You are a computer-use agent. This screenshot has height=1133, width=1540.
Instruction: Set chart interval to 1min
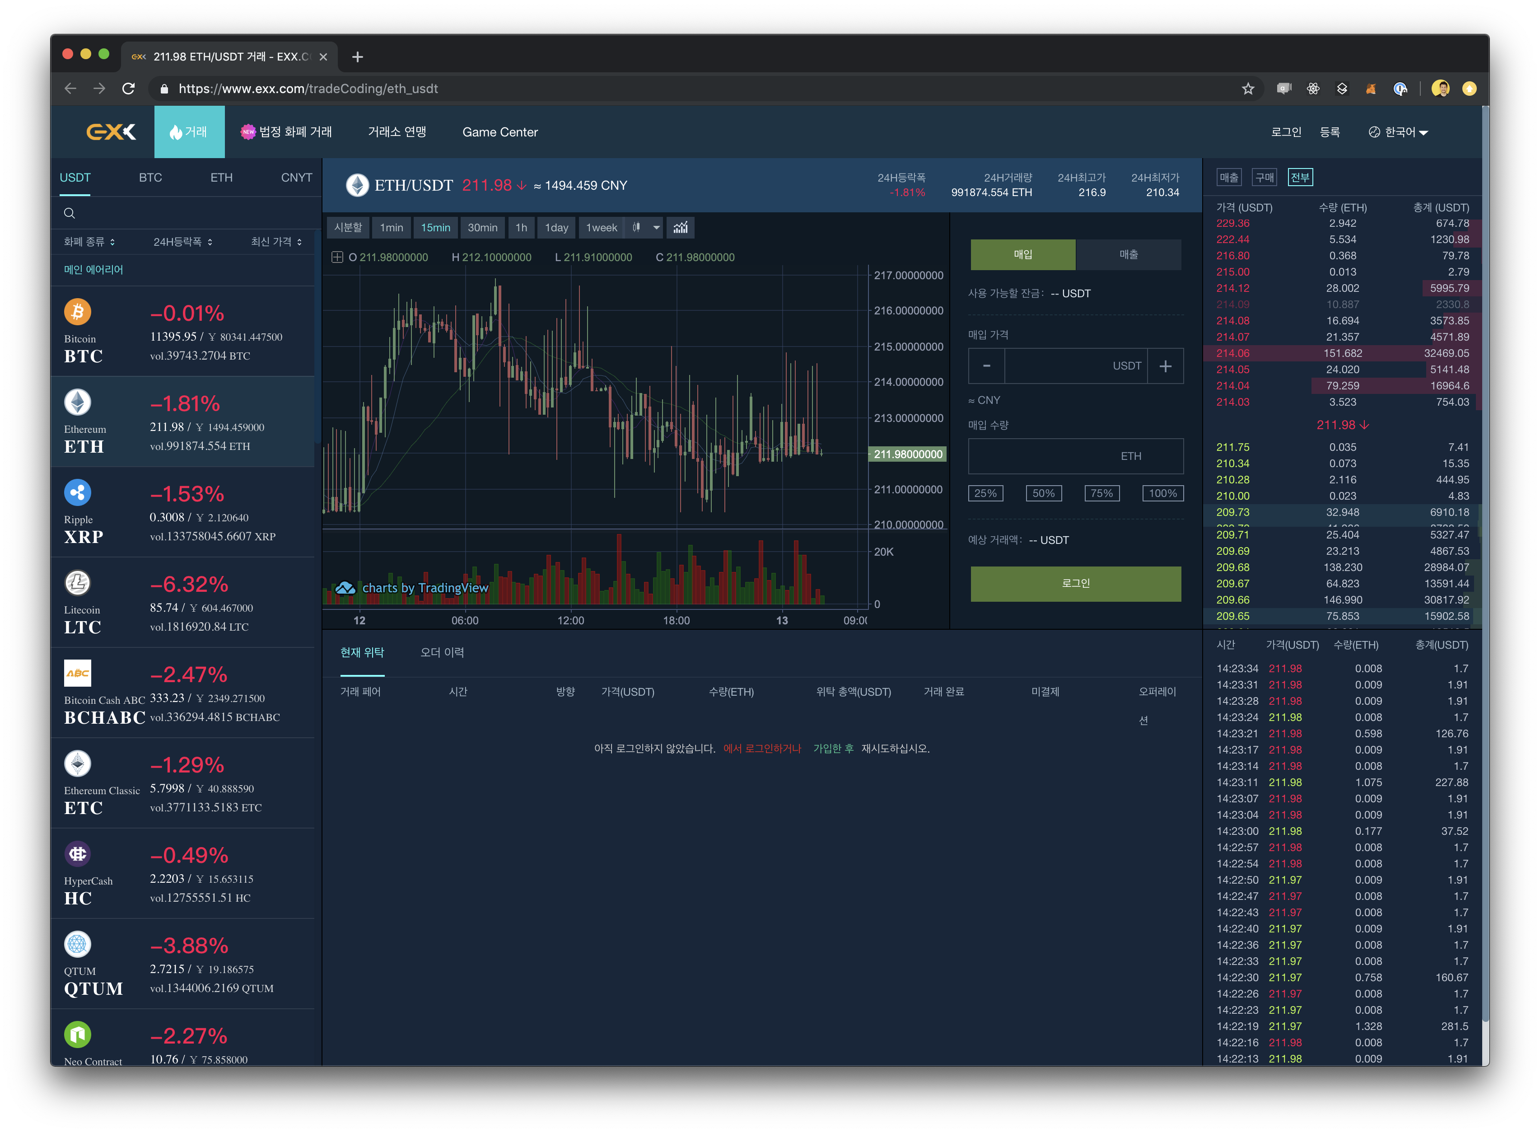[392, 228]
